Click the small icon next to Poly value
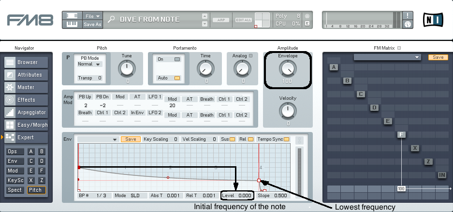453x212 pixels. (x=307, y=16)
